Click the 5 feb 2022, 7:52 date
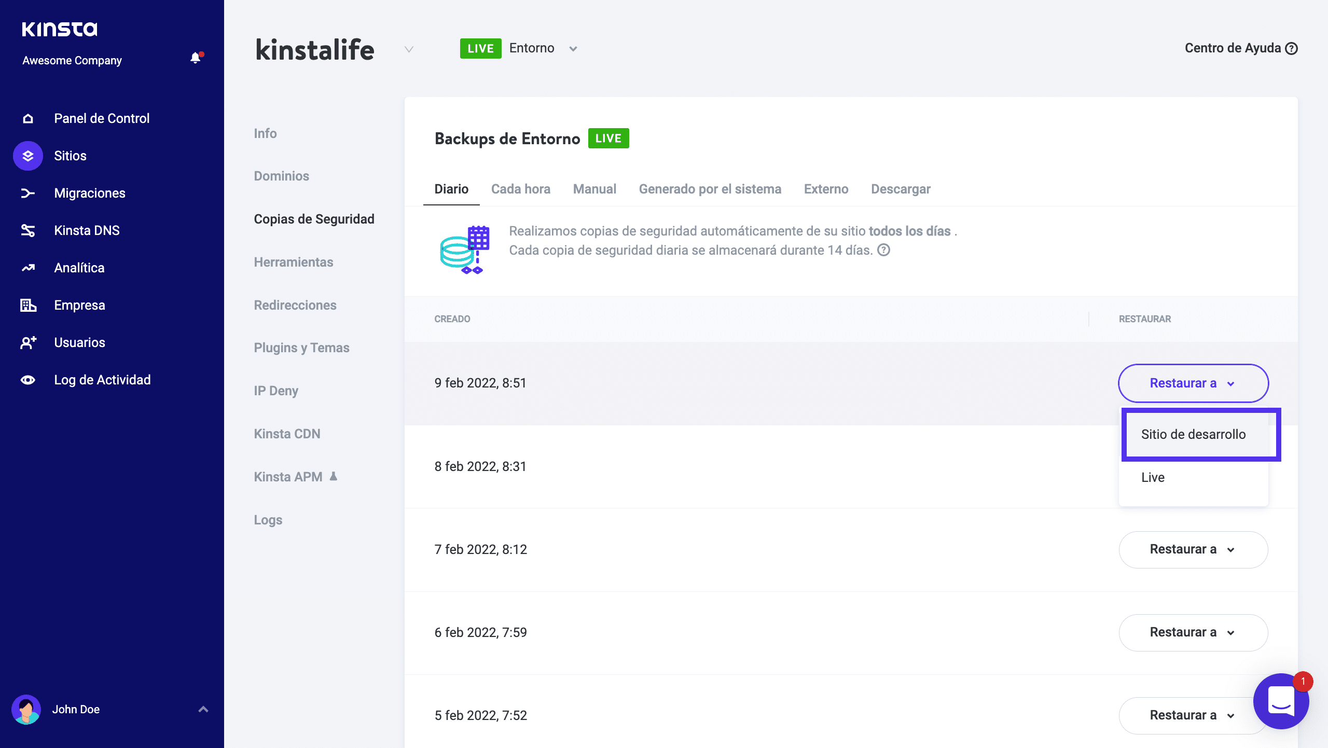This screenshot has height=748, width=1328. pos(481,715)
